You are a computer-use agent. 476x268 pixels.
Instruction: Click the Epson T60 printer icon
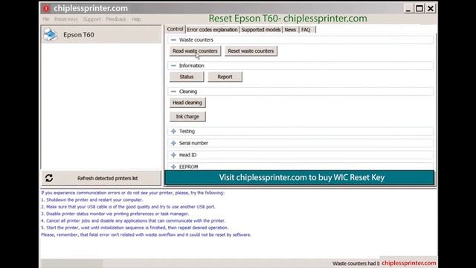pyautogui.click(x=51, y=34)
